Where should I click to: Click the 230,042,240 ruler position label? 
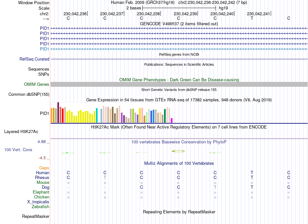point(222,14)
